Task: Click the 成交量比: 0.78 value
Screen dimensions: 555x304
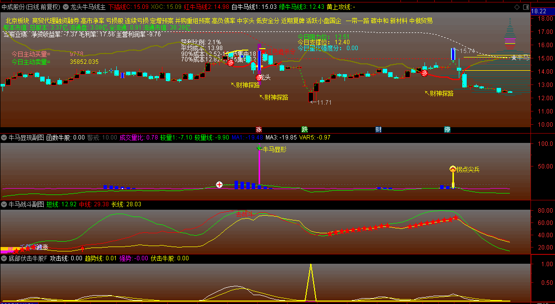Action: (139, 138)
